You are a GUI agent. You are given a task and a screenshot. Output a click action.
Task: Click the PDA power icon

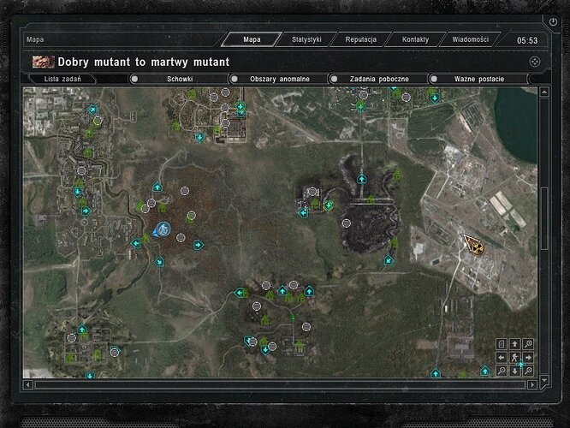coord(553,21)
